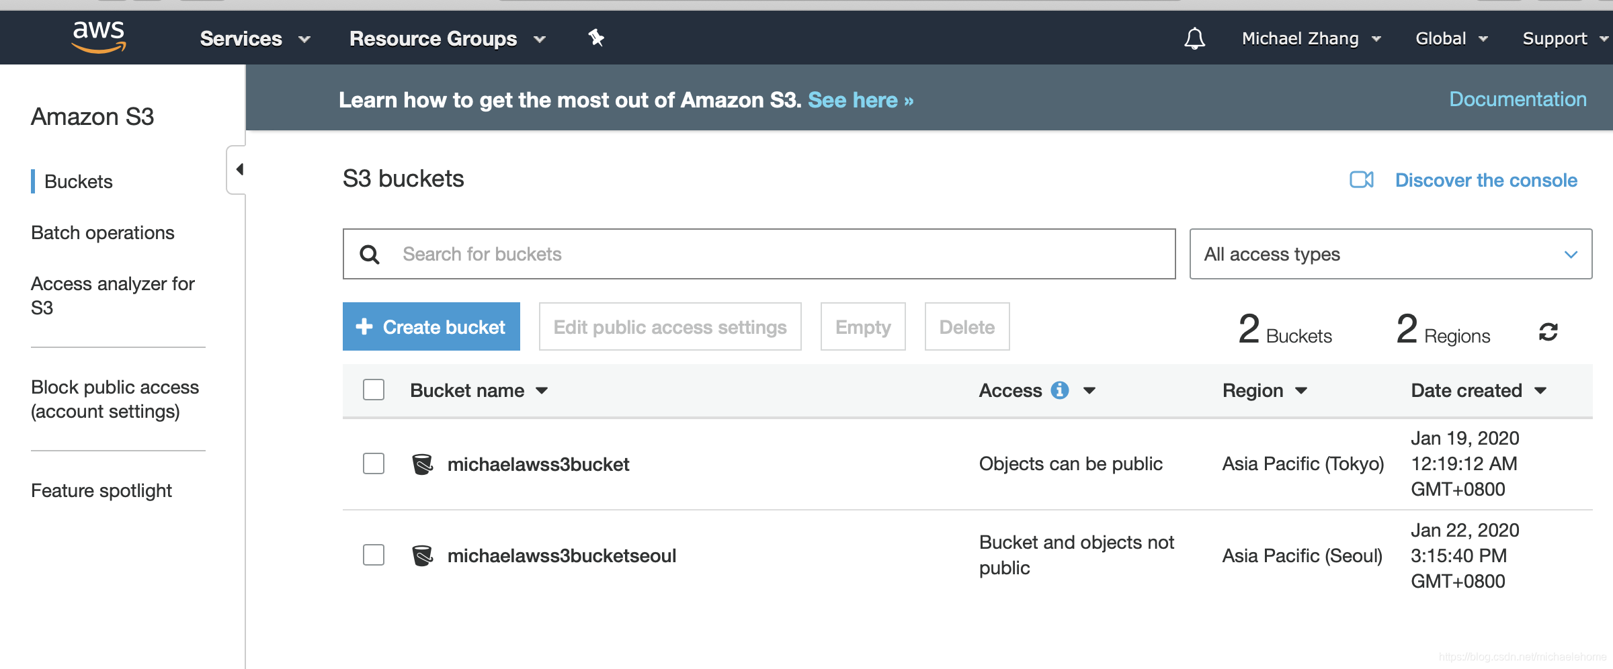Click the bucket icon for michaelawss3bucketseoul
Viewport: 1613px width, 669px height.
click(422, 555)
